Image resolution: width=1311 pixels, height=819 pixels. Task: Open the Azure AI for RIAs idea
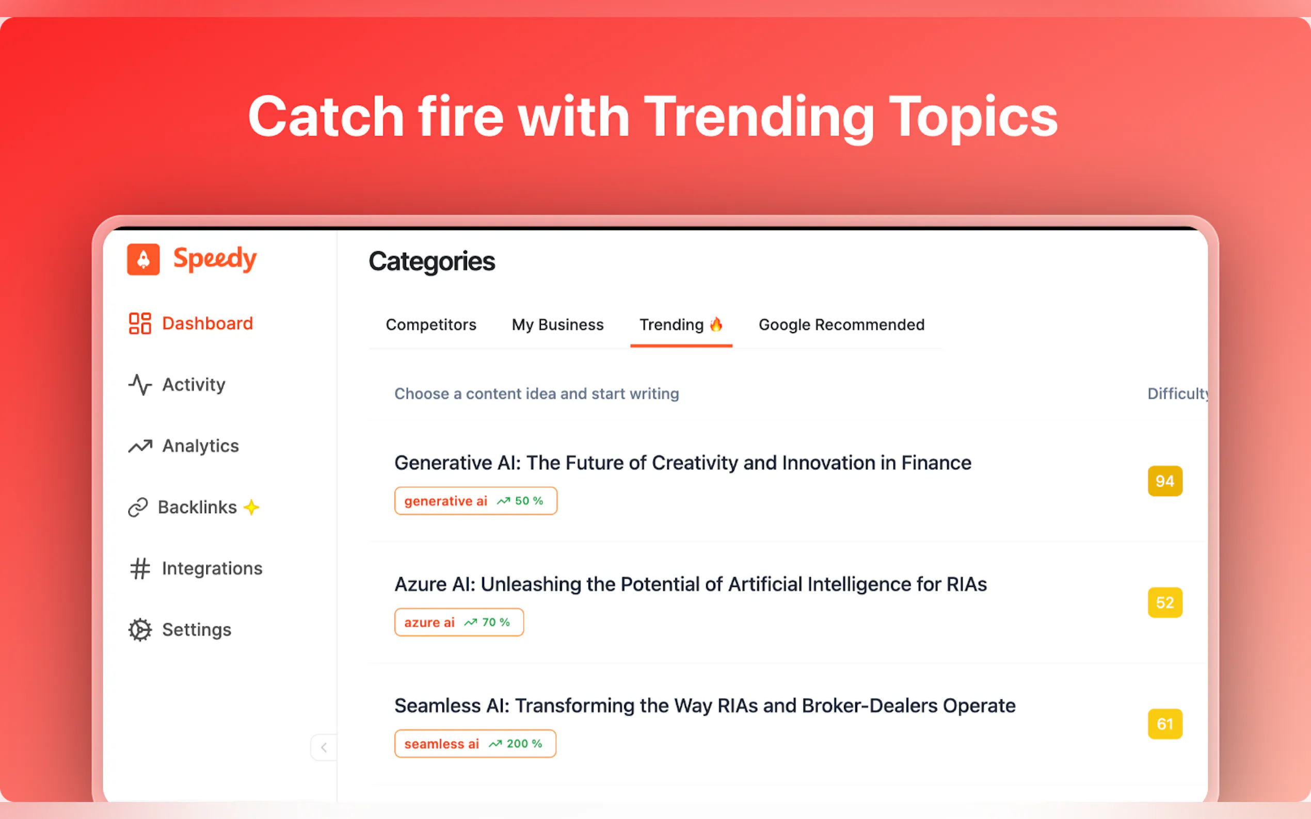(x=690, y=584)
